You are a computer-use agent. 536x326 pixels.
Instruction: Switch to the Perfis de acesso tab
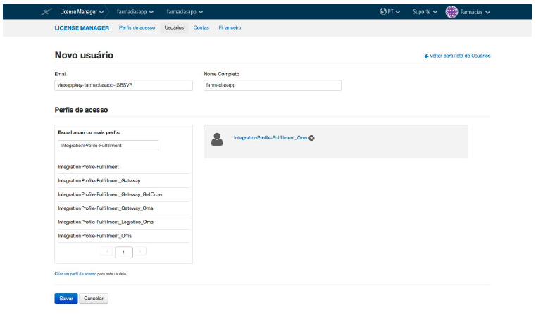pos(137,28)
